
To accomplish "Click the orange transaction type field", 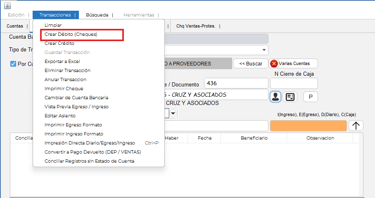I will [308, 126].
